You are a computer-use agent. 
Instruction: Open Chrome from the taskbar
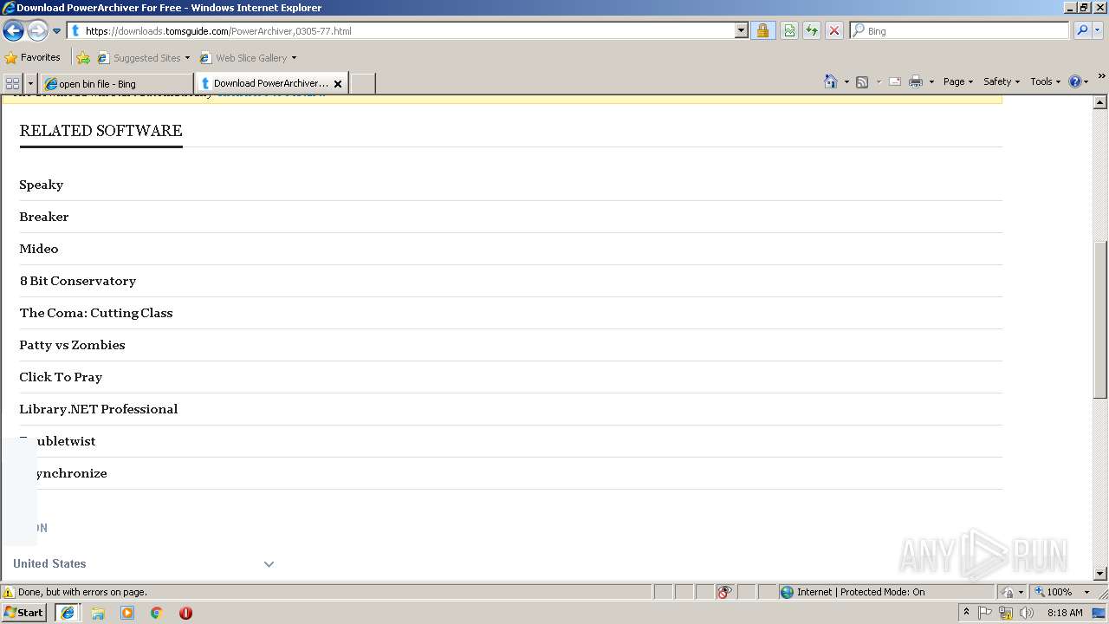[x=157, y=613]
